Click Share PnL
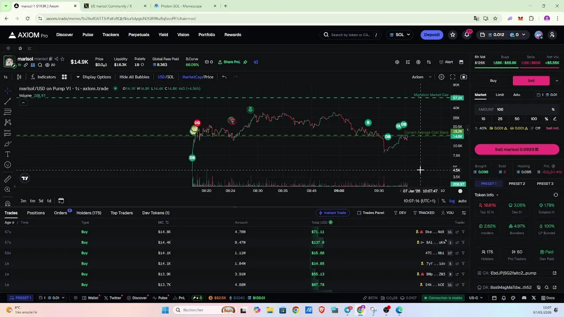 click(229, 62)
